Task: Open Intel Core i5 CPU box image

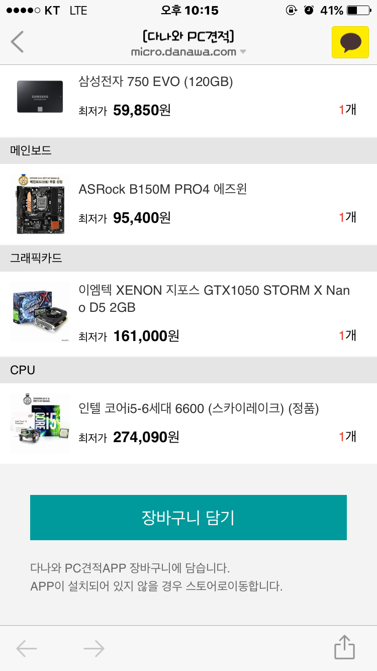Action: [40, 423]
